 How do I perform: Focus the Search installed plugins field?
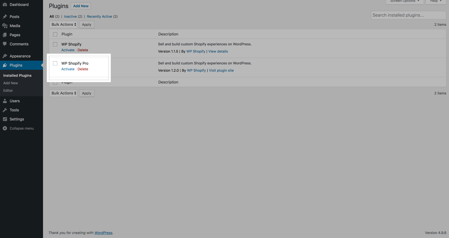pos(408,15)
